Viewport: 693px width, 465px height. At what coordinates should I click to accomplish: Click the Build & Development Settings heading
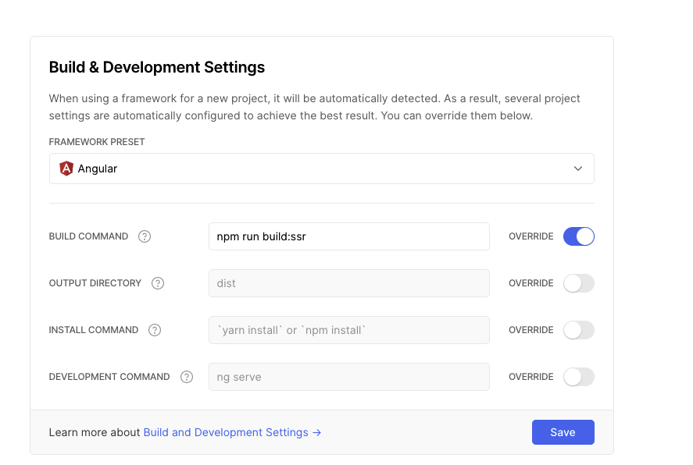(157, 67)
